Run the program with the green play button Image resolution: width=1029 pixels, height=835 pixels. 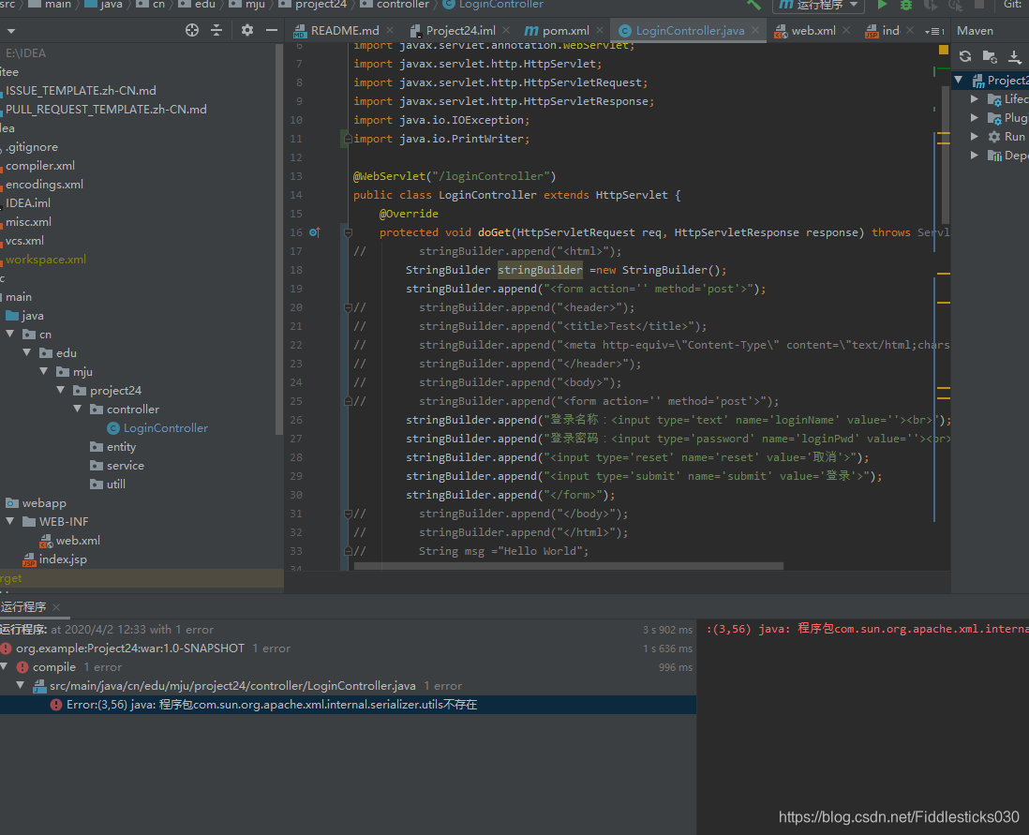pos(882,5)
